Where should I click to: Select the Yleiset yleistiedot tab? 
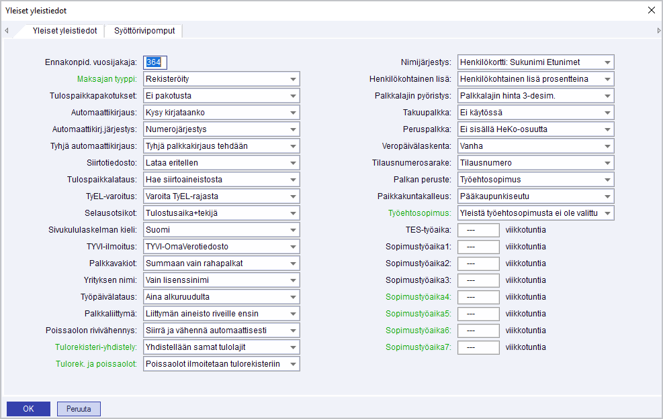point(64,31)
